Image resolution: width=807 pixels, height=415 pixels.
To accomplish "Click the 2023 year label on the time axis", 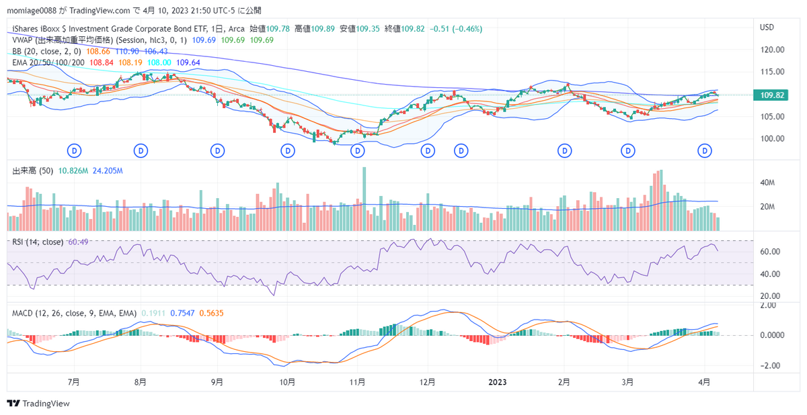I will [x=497, y=382].
